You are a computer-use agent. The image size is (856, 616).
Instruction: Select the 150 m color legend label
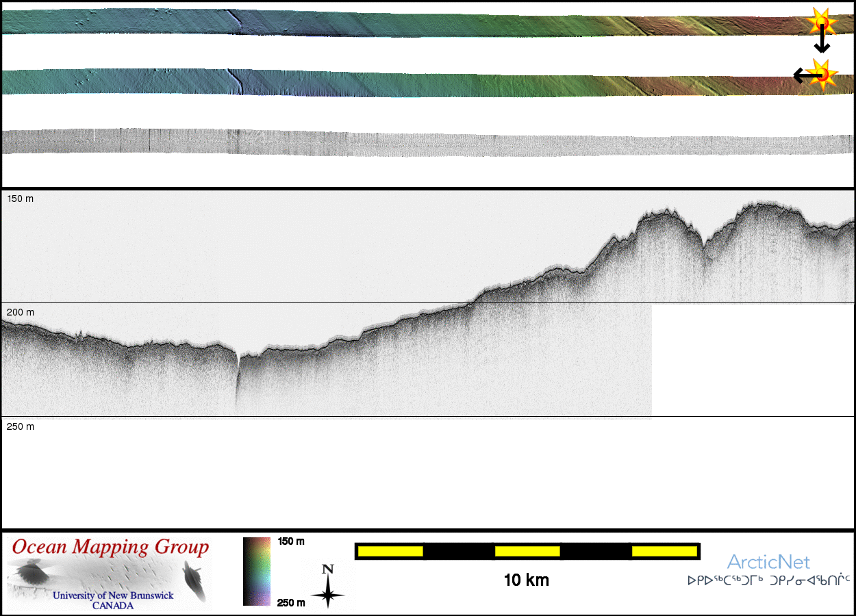click(x=291, y=541)
